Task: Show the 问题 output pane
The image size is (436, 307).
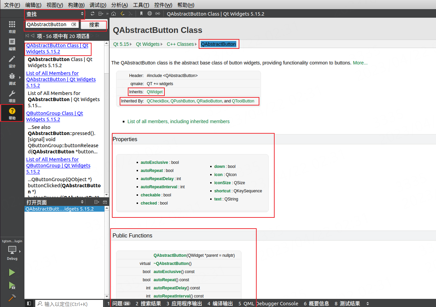Action: point(119,304)
